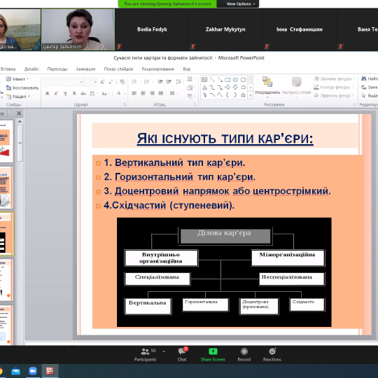This screenshot has height=378, width=378.
Task: Toggle text shadow formatting
Action: (x=74, y=93)
